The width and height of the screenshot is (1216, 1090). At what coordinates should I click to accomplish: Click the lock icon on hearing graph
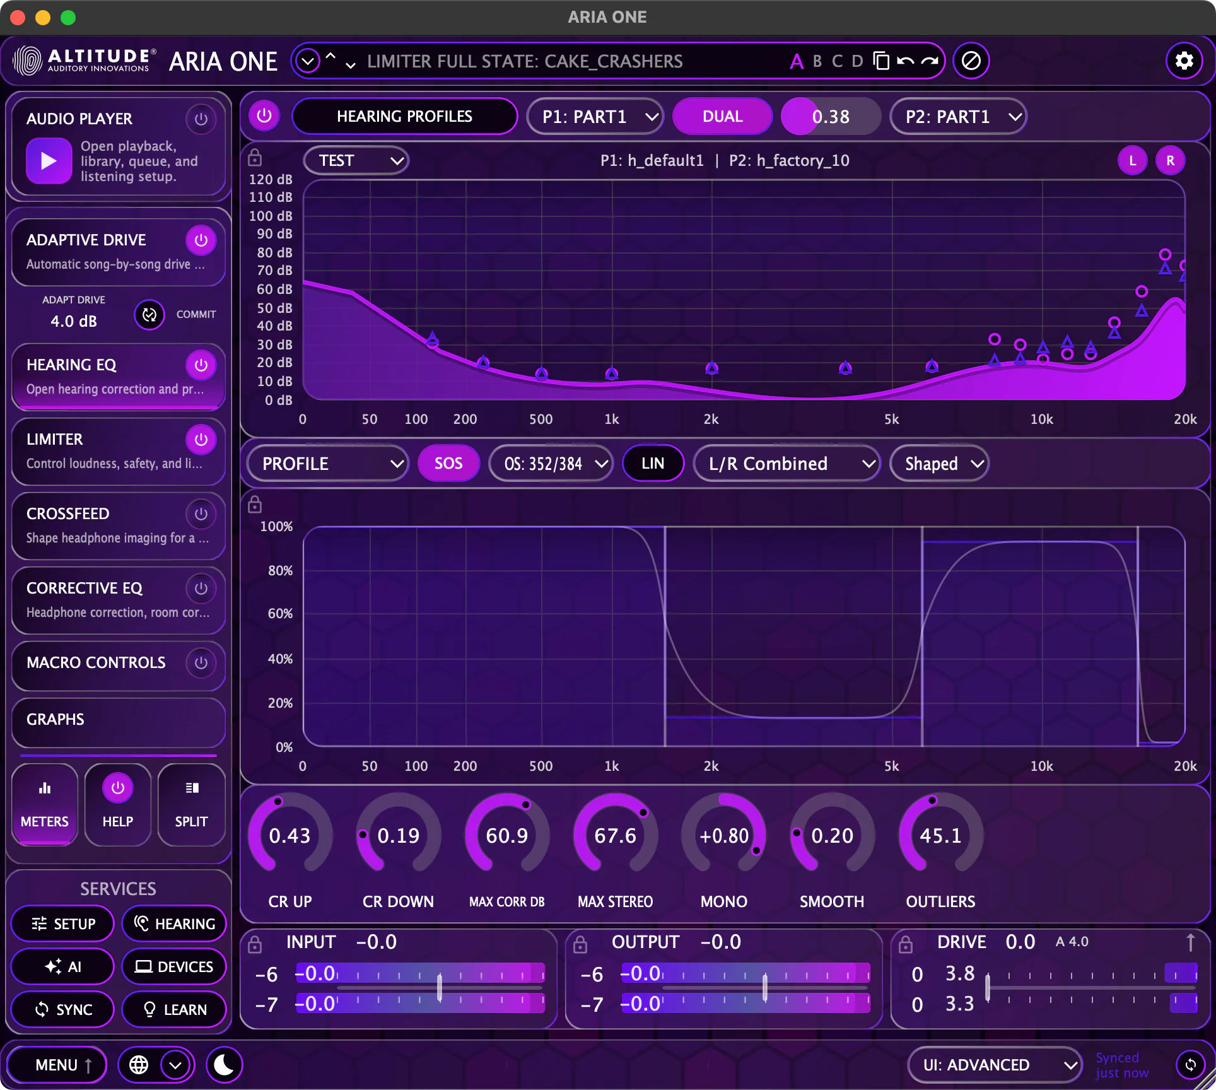pyautogui.click(x=255, y=158)
